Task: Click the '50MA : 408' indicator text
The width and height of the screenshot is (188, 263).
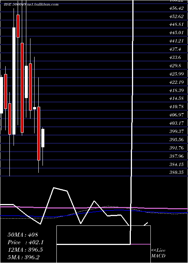Action: pos(23,235)
